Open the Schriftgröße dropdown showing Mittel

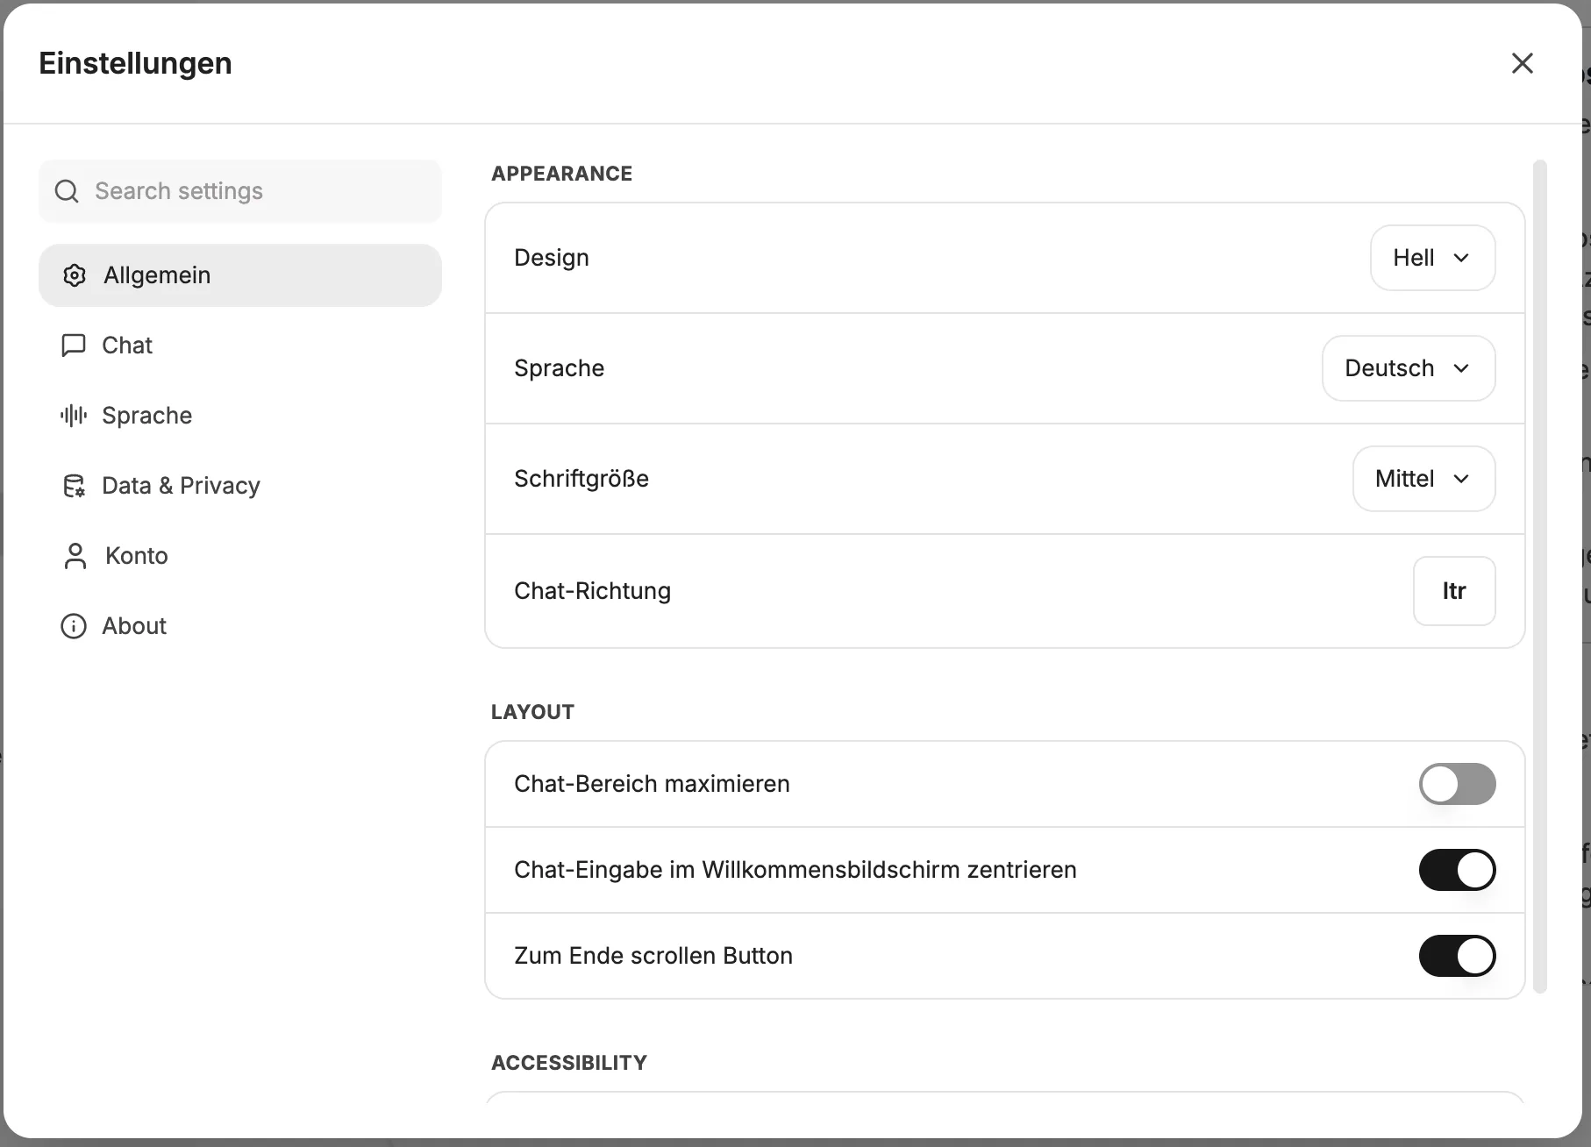[x=1424, y=479]
